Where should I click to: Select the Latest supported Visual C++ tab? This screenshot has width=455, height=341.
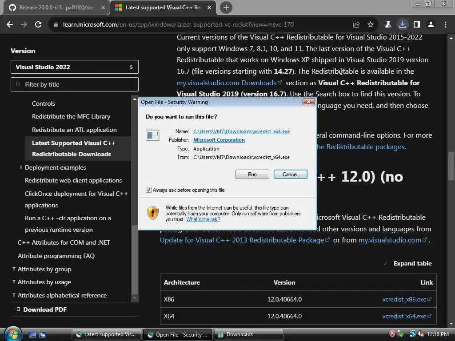tap(163, 8)
